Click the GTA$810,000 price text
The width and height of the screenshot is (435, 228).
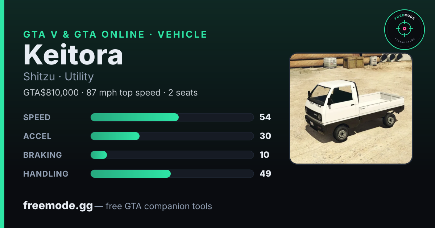(x=51, y=93)
